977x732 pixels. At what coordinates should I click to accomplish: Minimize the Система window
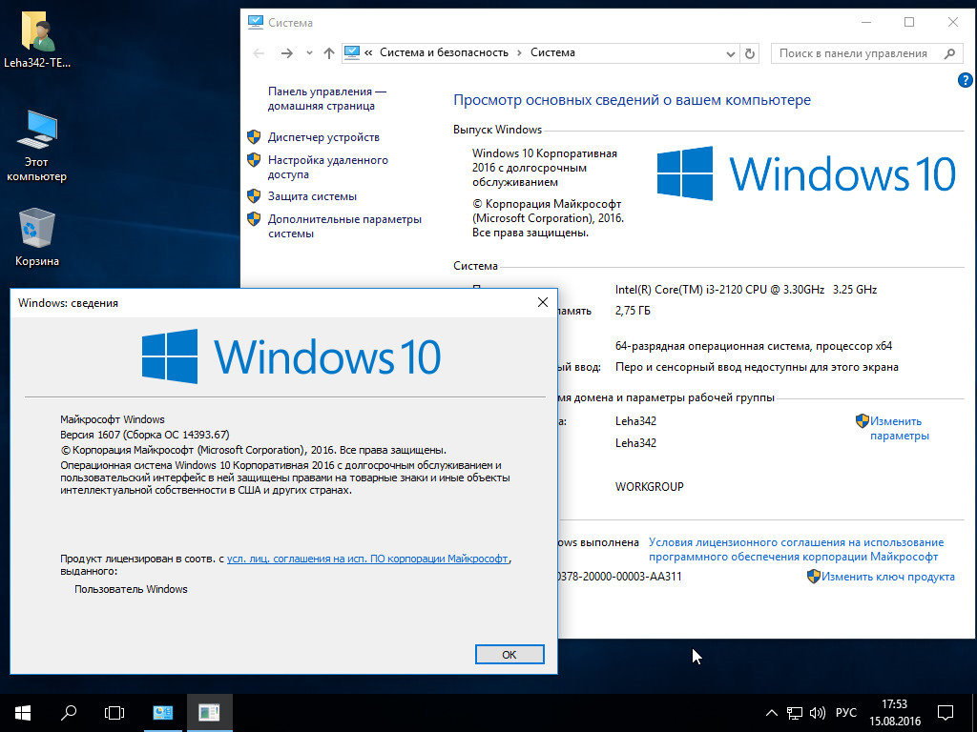coord(866,23)
